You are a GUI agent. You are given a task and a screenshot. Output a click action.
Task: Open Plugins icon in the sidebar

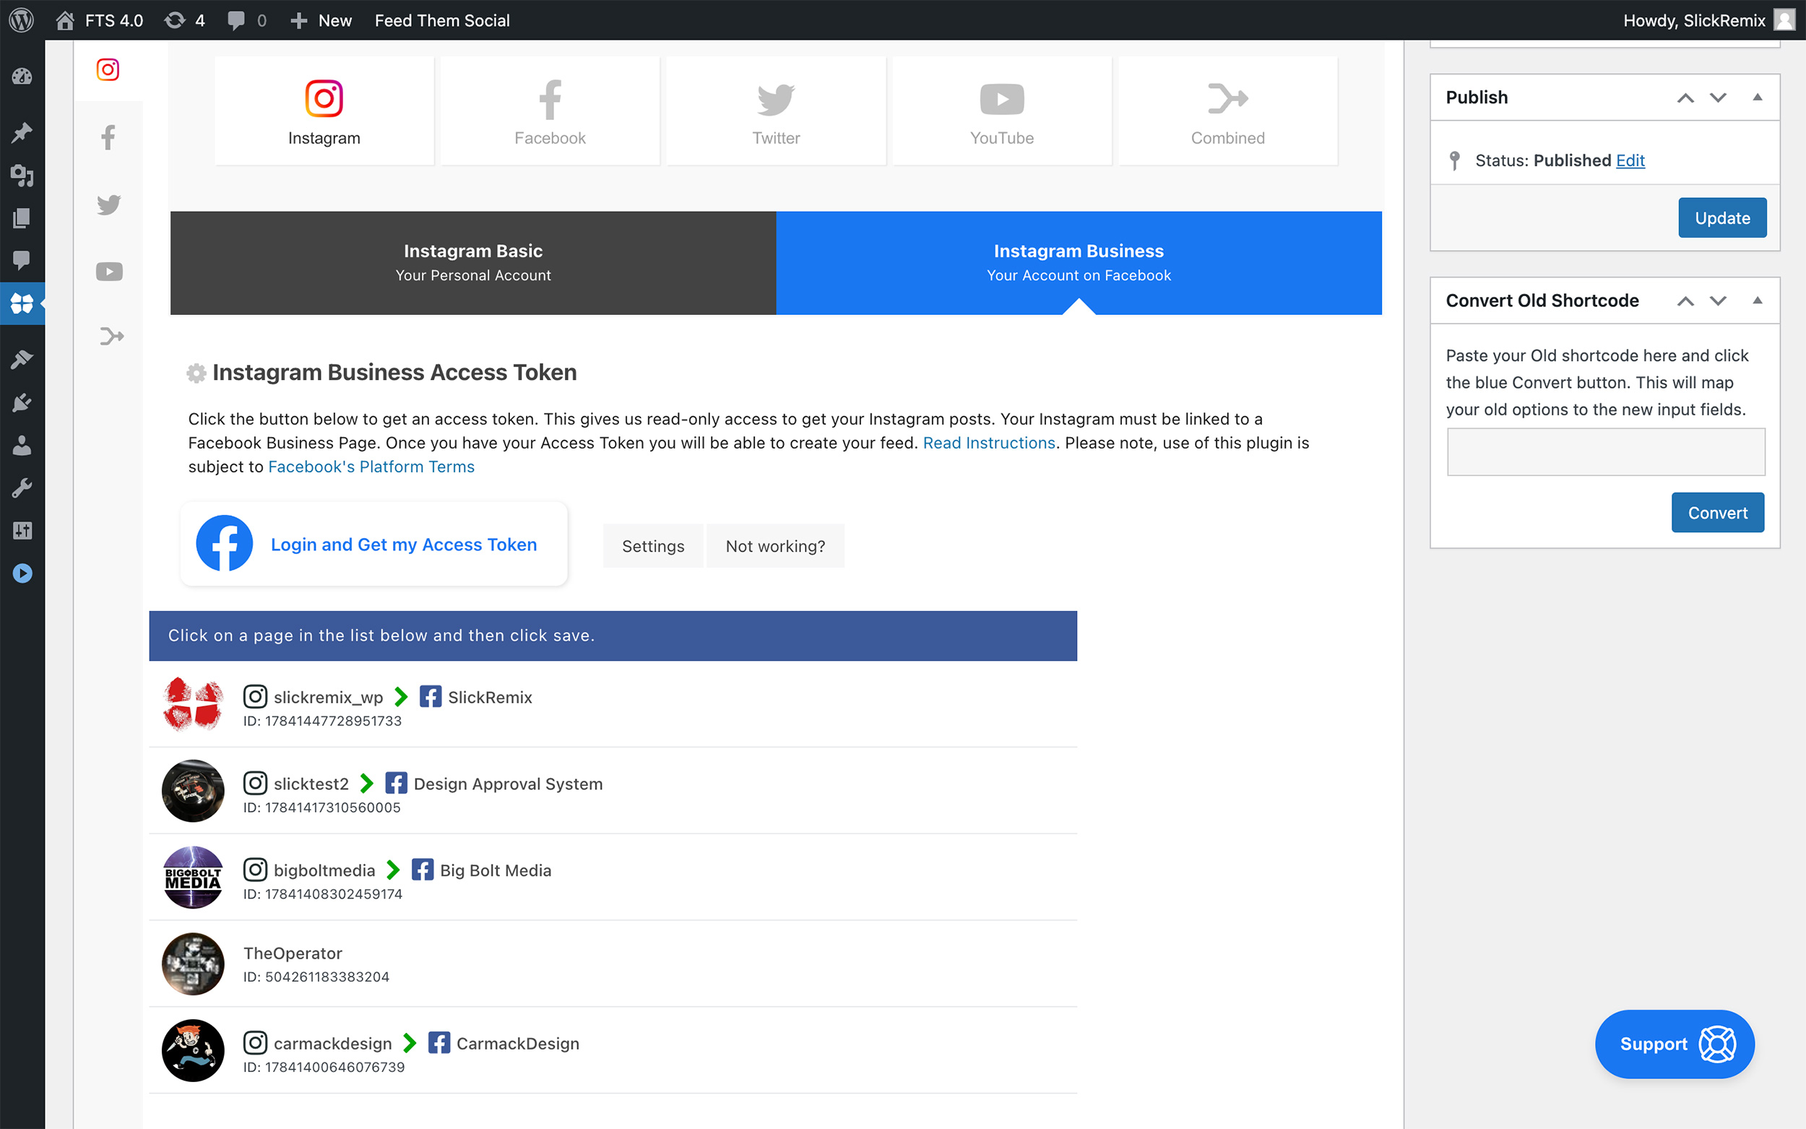pos(22,402)
